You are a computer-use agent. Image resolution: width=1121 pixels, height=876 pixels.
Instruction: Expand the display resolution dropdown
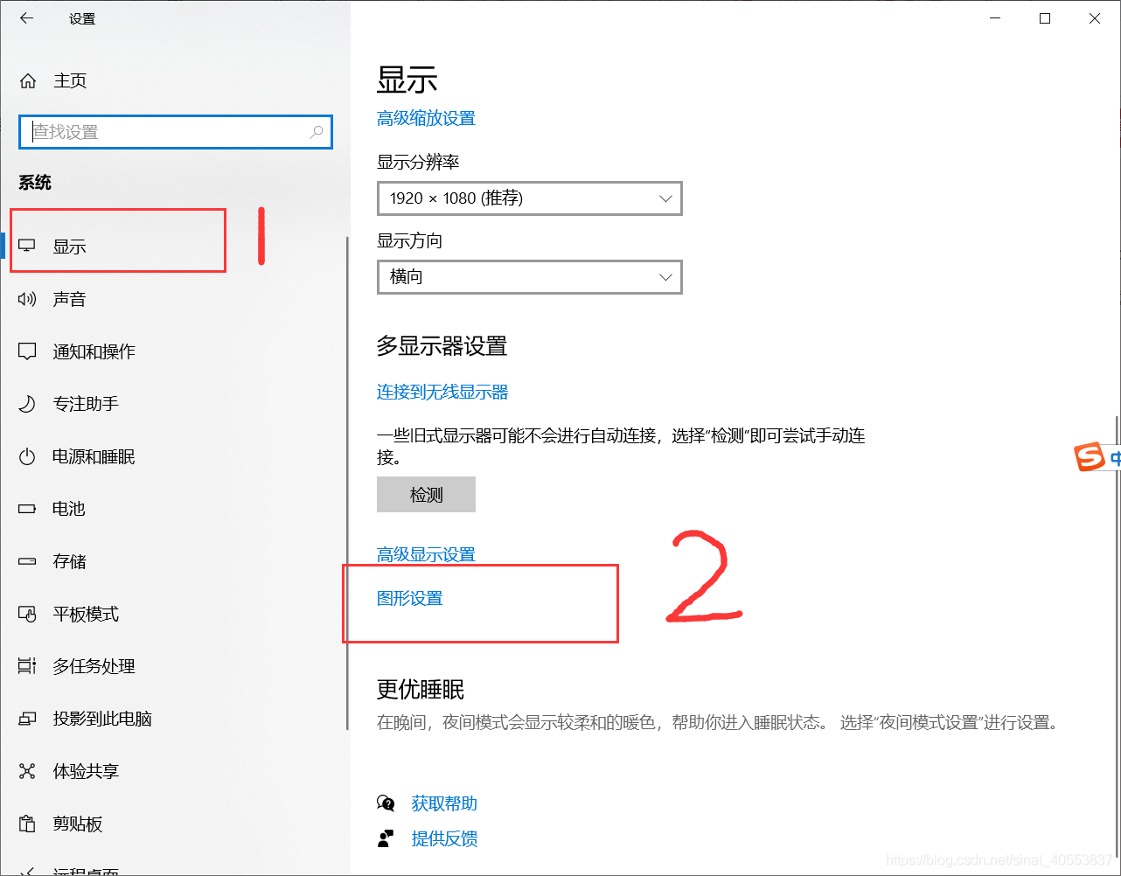coord(530,198)
